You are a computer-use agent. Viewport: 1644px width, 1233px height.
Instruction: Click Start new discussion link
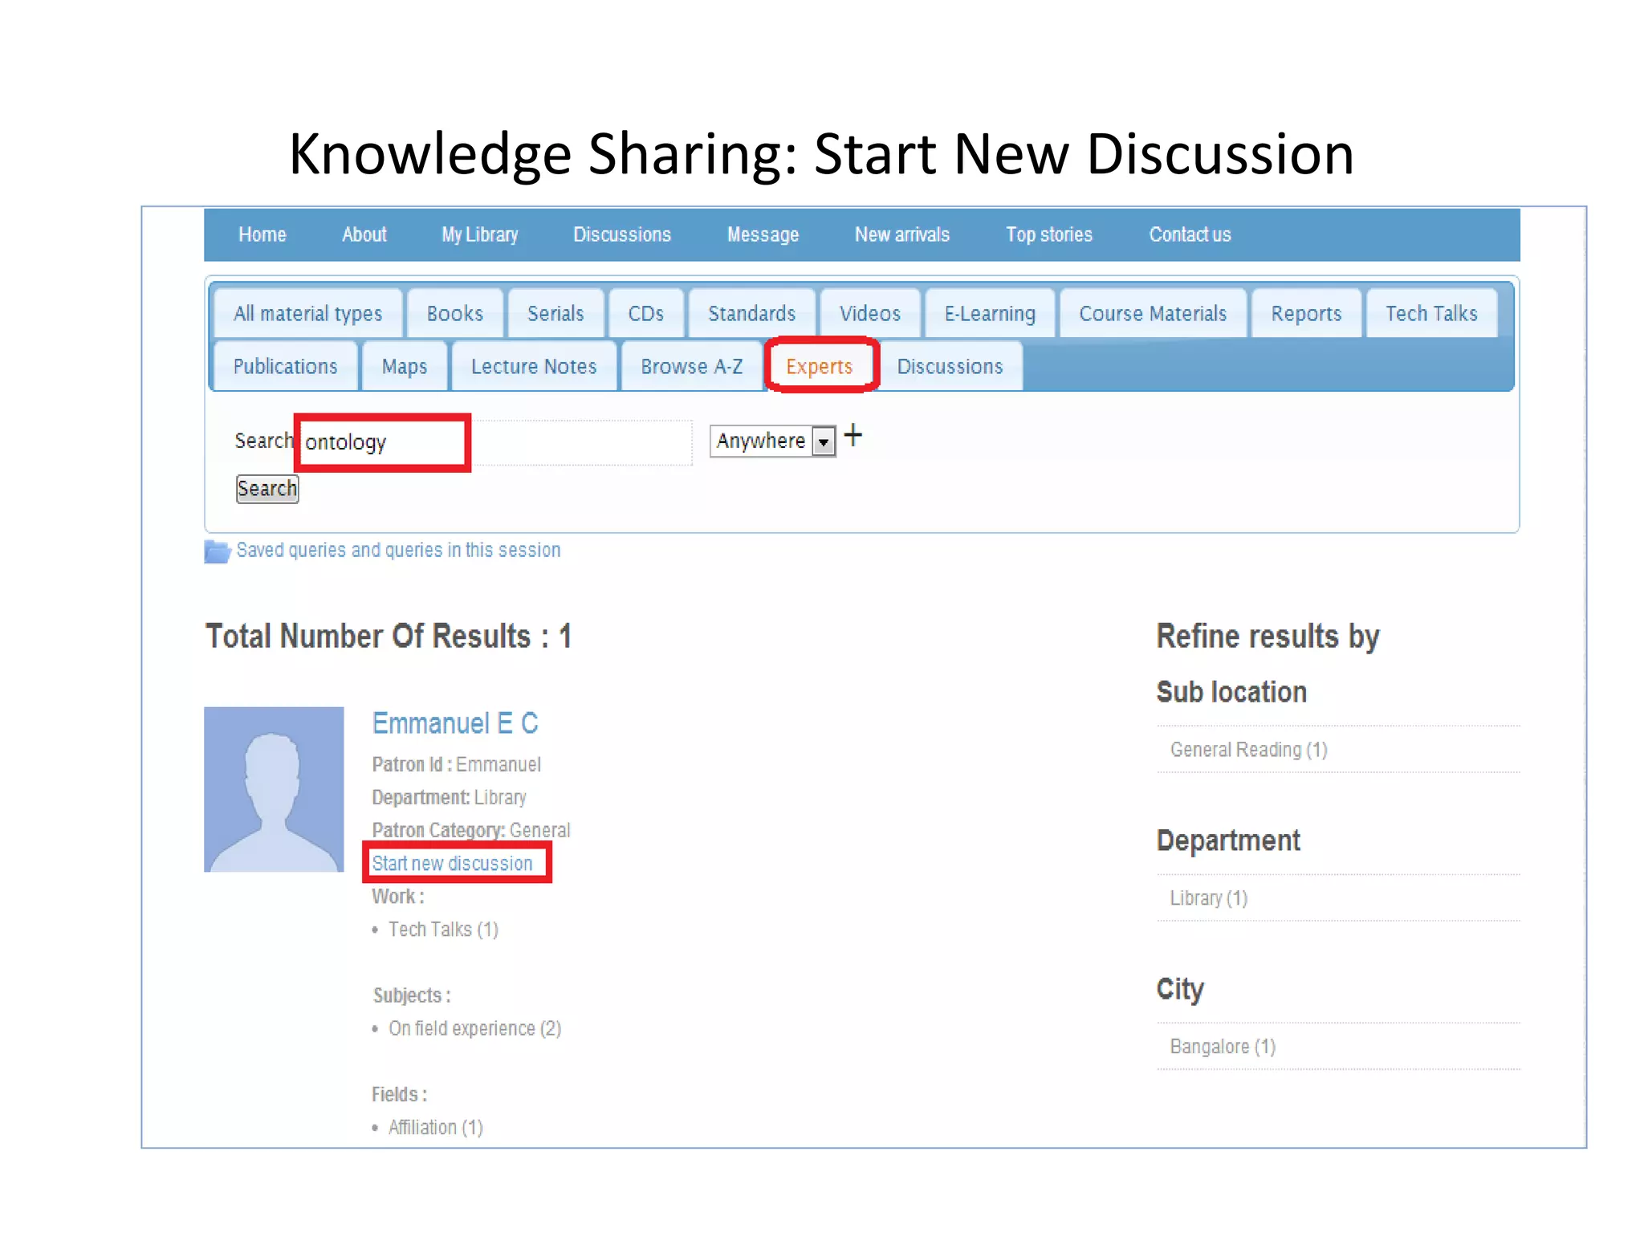click(452, 863)
